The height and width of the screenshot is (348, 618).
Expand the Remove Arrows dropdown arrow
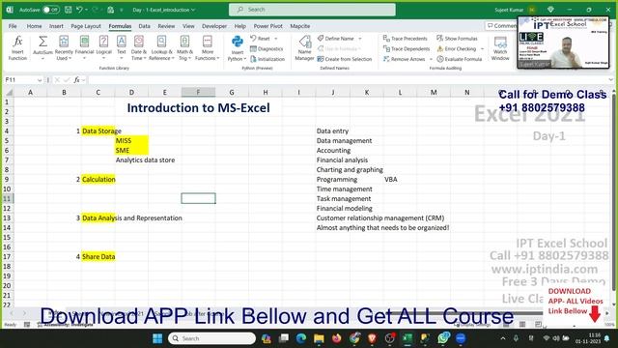click(431, 59)
